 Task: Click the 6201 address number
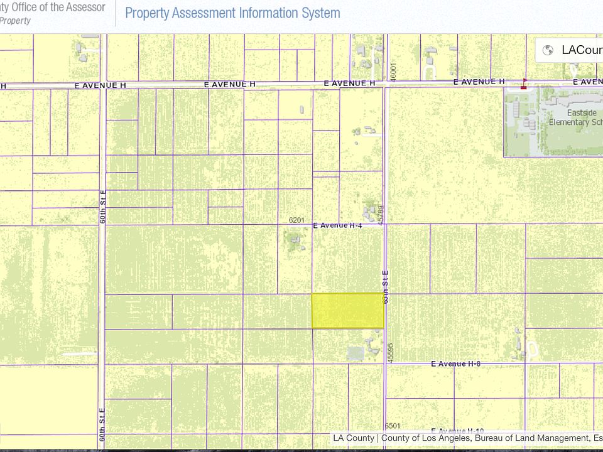[x=296, y=220]
